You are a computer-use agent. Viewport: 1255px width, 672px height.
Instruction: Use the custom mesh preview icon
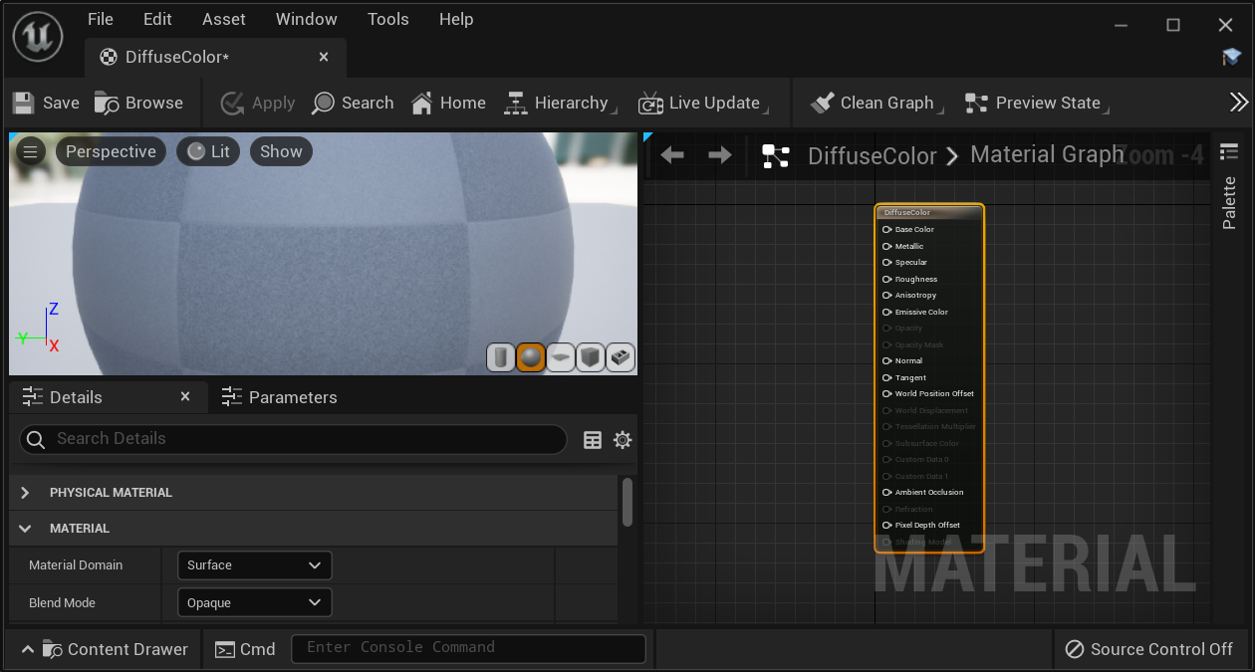click(621, 357)
